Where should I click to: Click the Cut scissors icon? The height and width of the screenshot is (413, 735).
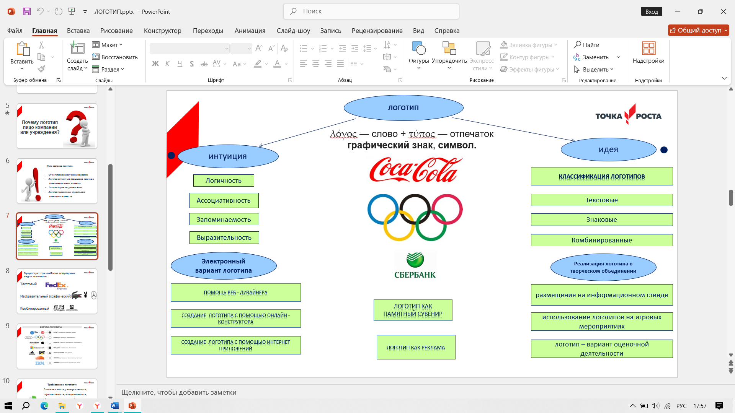[41, 45]
